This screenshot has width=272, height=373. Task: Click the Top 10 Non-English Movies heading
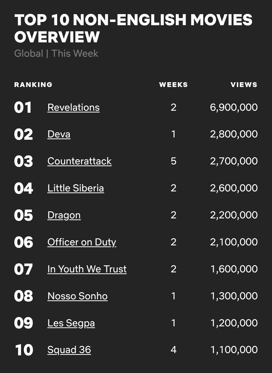[x=133, y=28]
